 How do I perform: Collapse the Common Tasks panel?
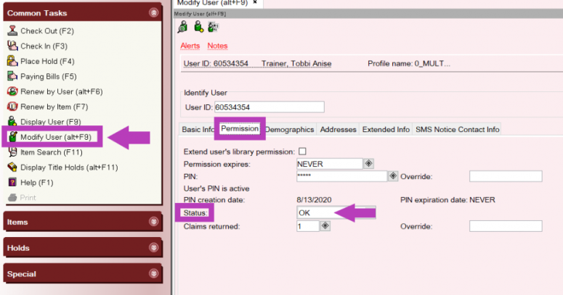coord(154,13)
